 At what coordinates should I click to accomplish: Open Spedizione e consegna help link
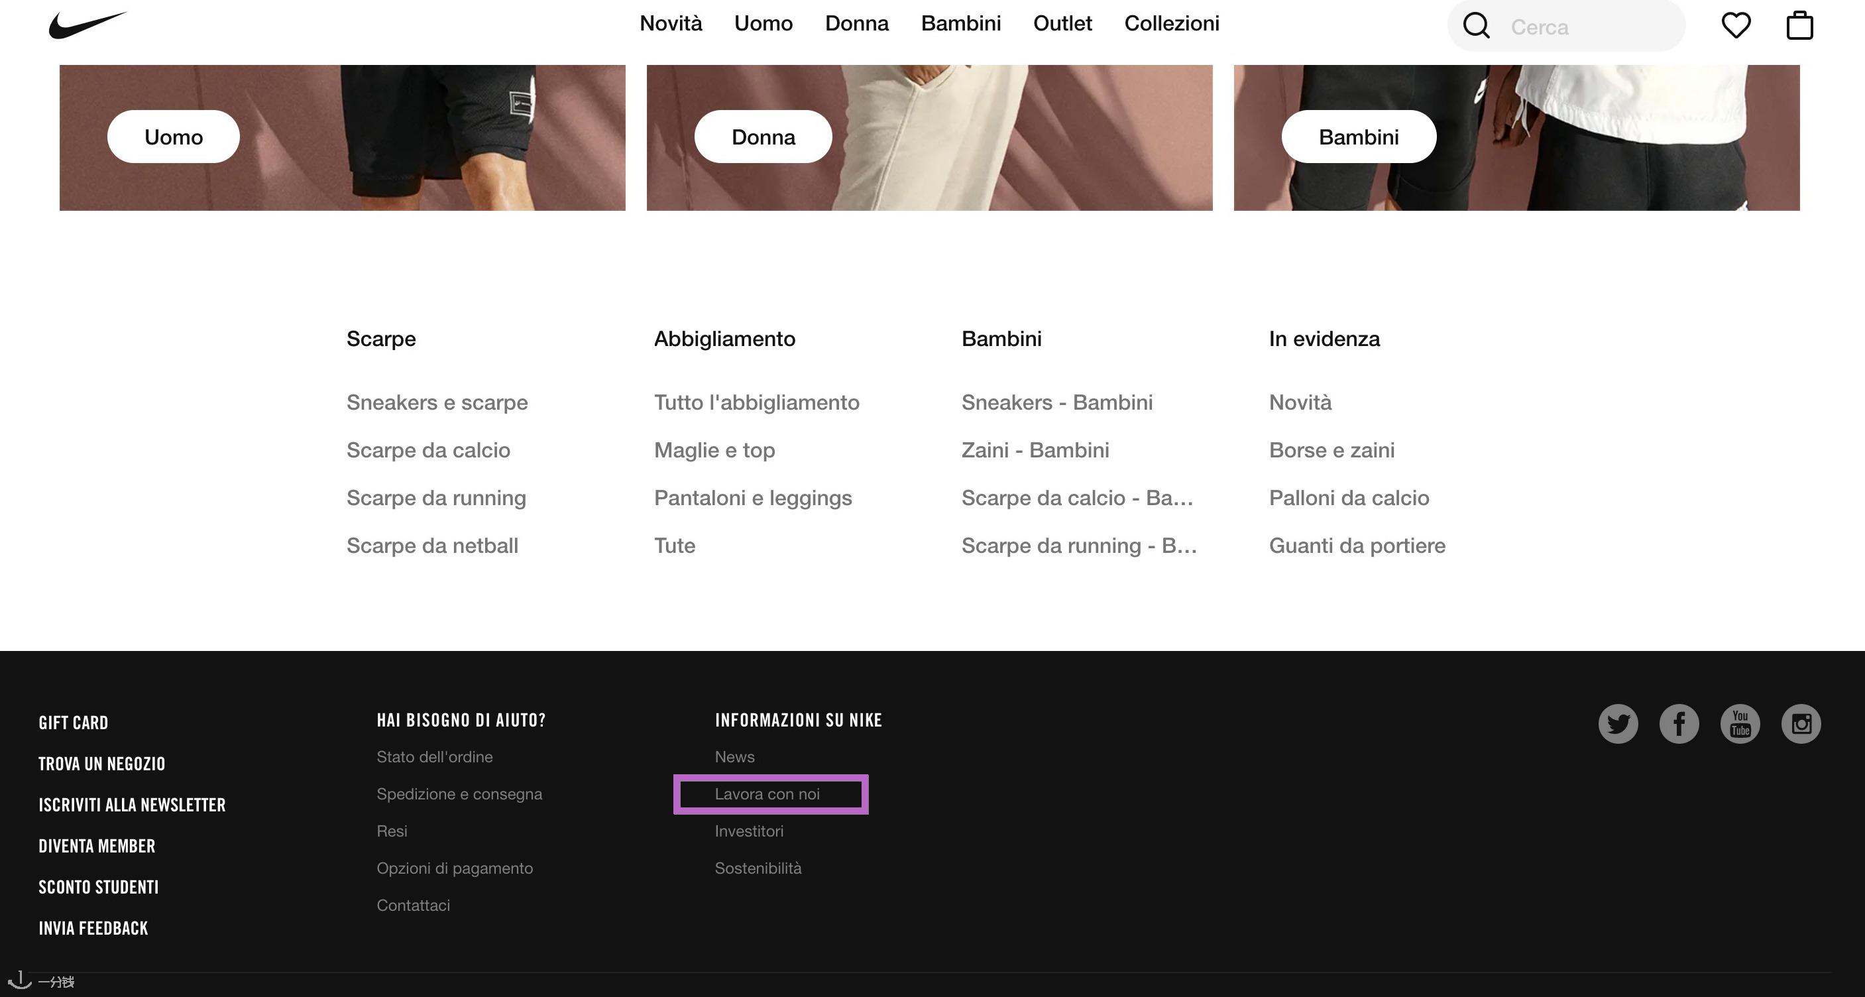[x=459, y=794]
